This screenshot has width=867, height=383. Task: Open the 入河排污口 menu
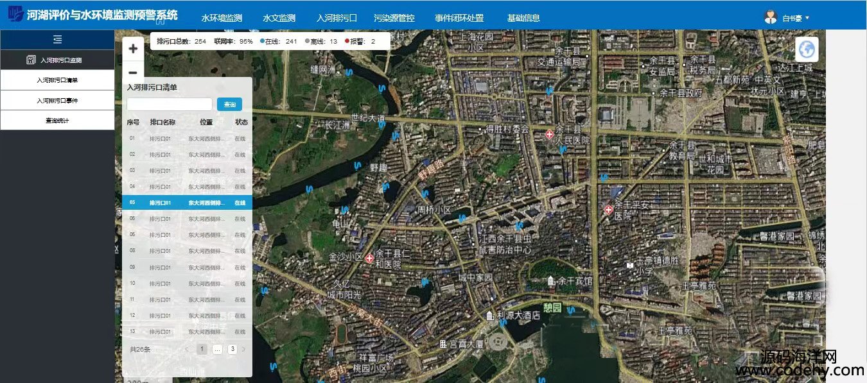point(337,18)
